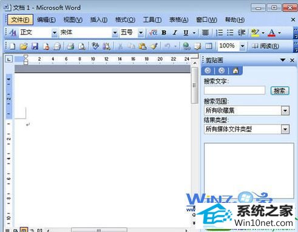Click the vertical scrollbar up arrow
298x232 pixels.
pos(195,63)
